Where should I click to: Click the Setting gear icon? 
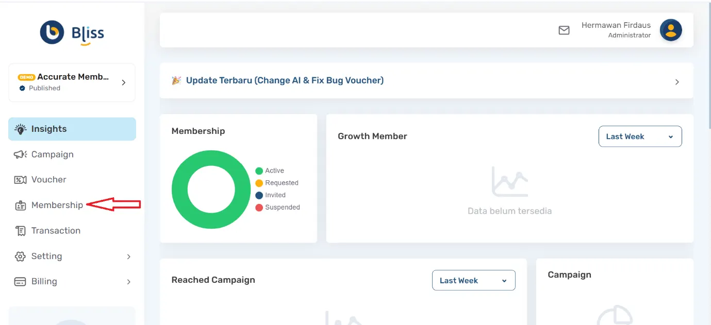pos(20,256)
